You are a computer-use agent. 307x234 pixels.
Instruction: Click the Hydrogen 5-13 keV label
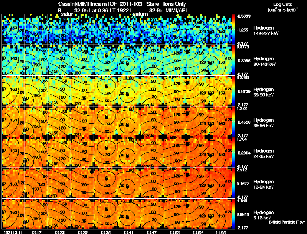click(x=264, y=215)
